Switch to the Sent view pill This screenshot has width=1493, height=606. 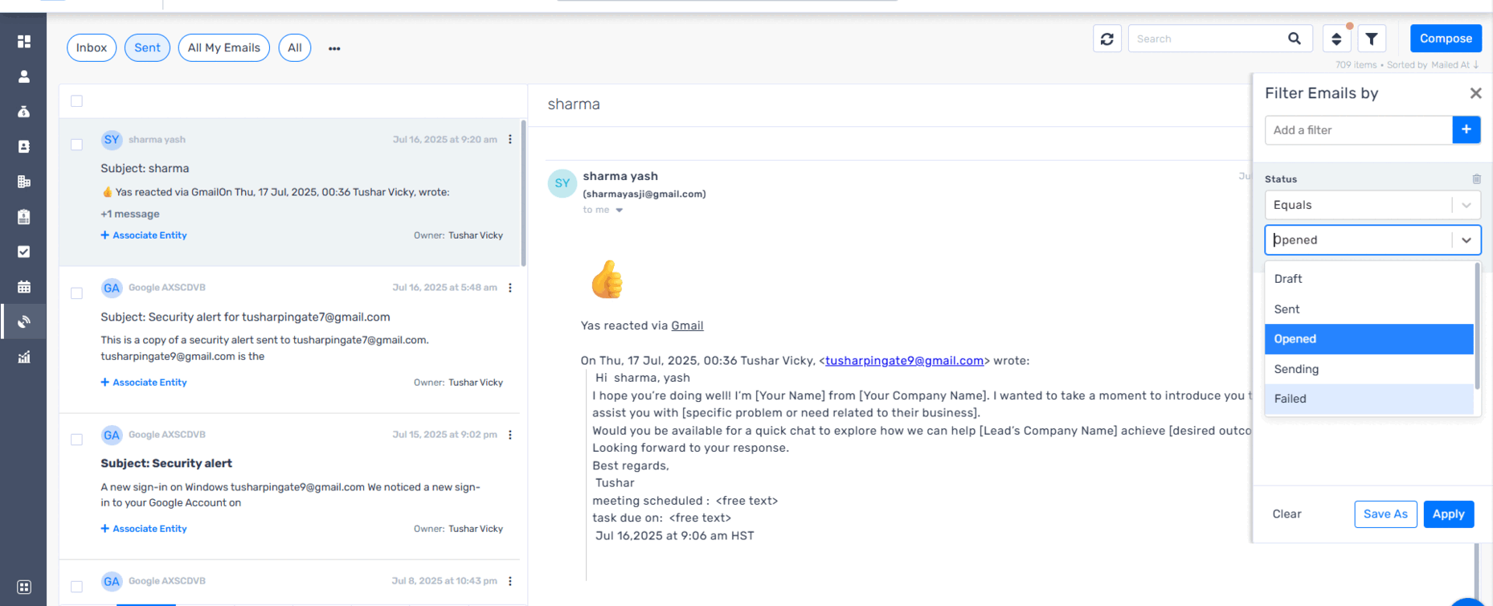pos(147,47)
